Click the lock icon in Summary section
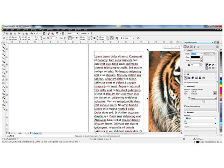 tap(215, 92)
